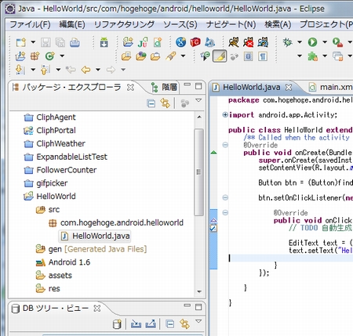Toggle Block Selection mode button
Viewport: 353px width, 336px height.
tap(248, 56)
